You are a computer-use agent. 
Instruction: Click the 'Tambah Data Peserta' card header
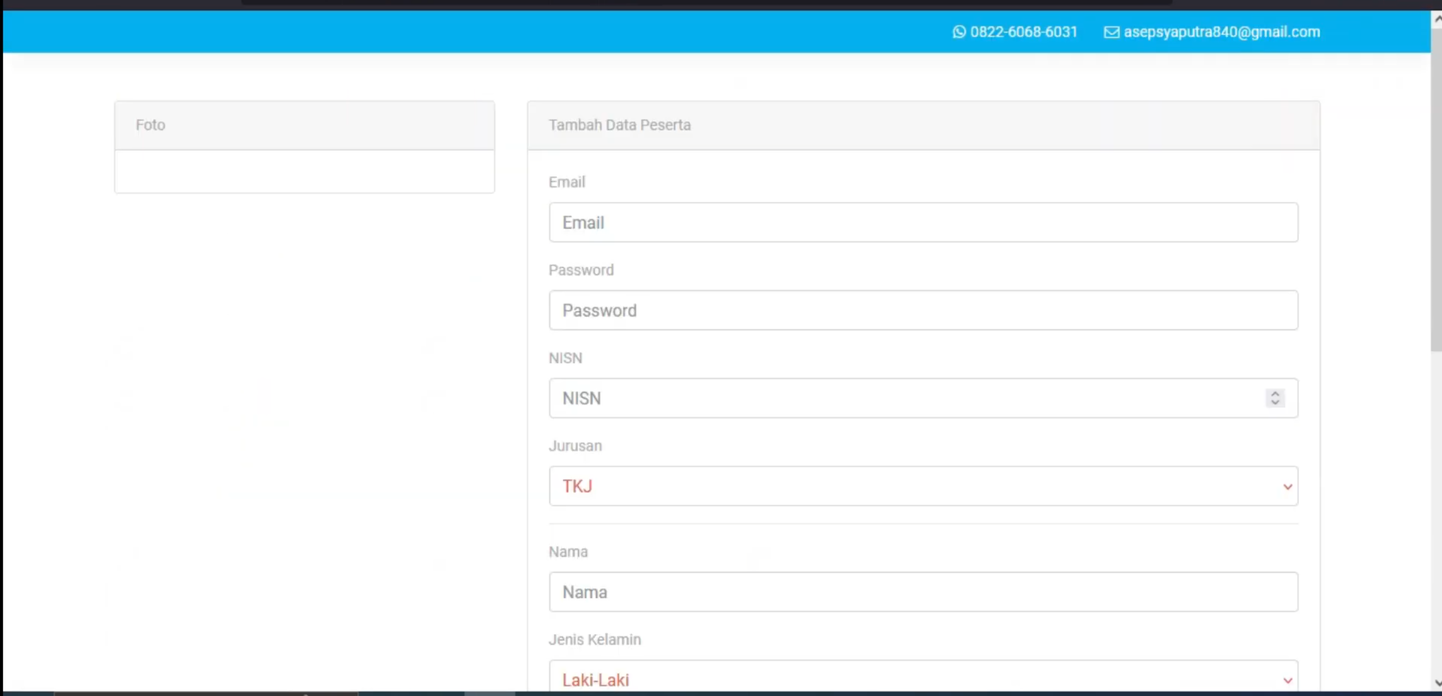[x=923, y=125]
